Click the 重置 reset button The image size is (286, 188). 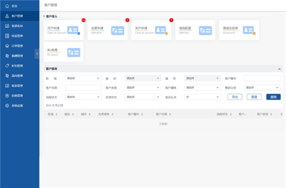coord(254,97)
